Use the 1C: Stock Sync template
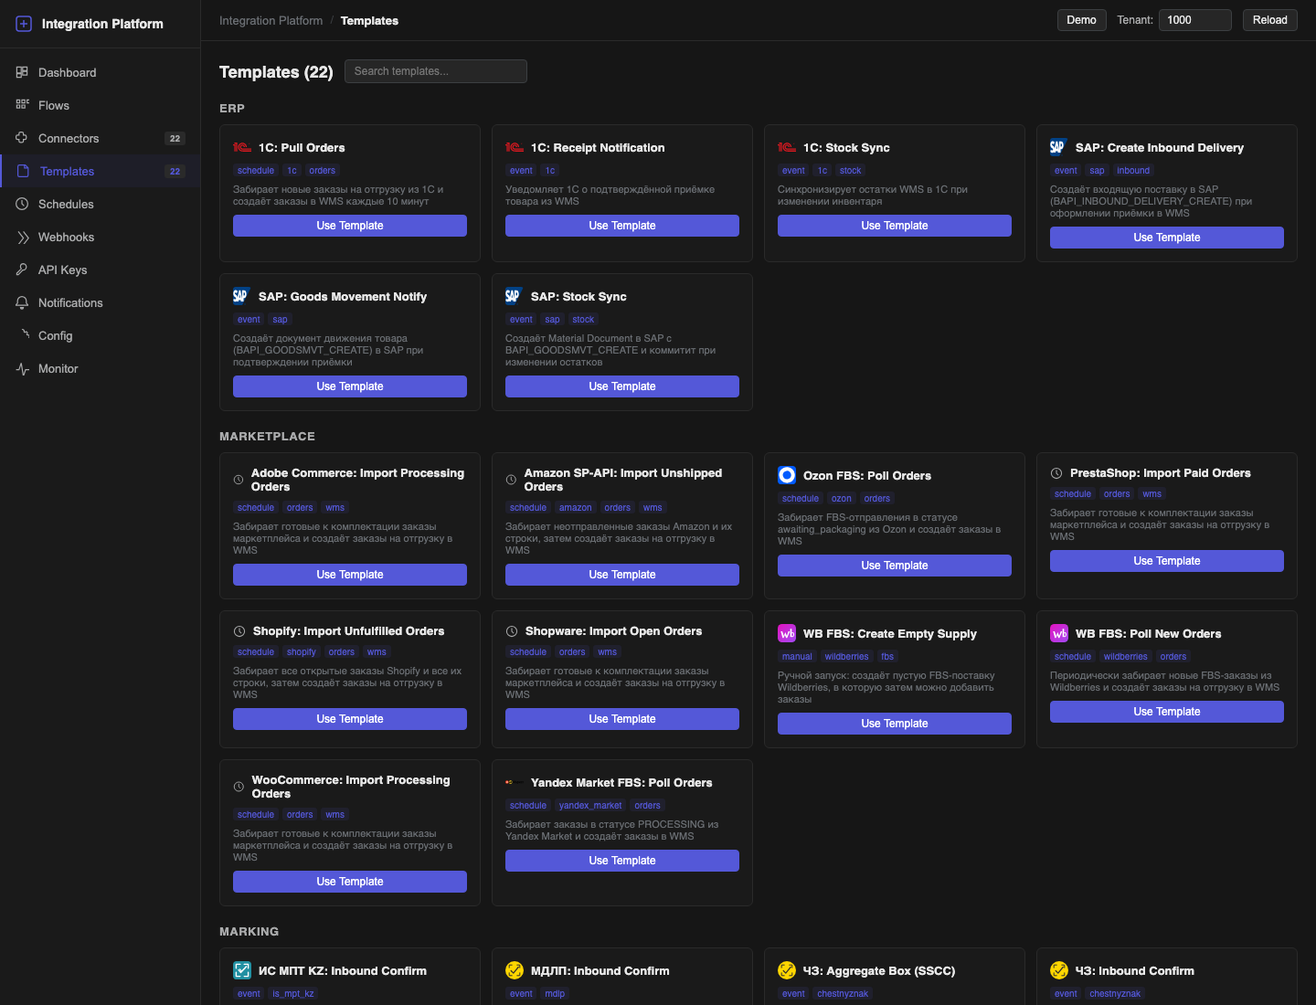This screenshot has width=1316, height=1005. 895,226
